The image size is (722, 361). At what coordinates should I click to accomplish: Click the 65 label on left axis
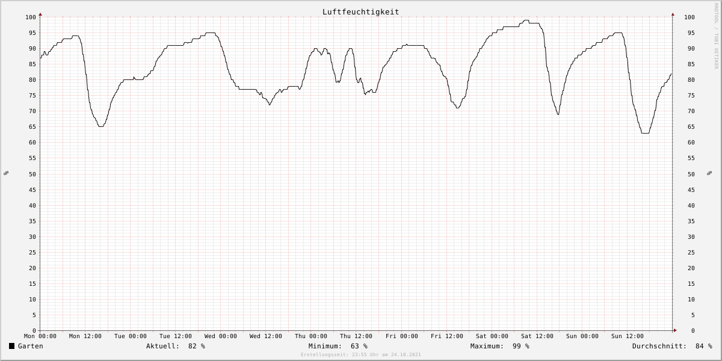[32, 127]
